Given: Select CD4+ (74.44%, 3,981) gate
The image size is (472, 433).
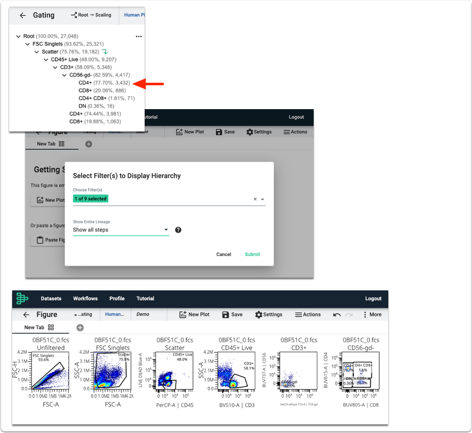Looking at the screenshot, I should coord(95,114).
